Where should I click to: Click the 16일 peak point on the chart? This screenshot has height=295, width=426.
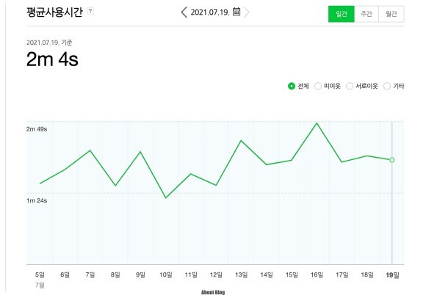point(317,123)
